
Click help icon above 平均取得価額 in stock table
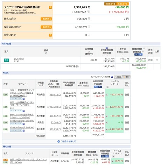(106, 48)
